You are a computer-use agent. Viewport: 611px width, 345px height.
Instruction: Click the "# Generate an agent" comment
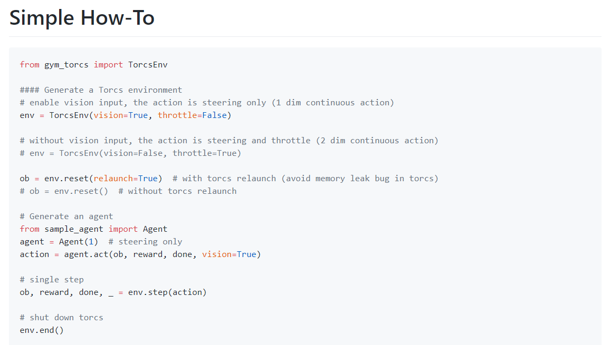tap(66, 216)
